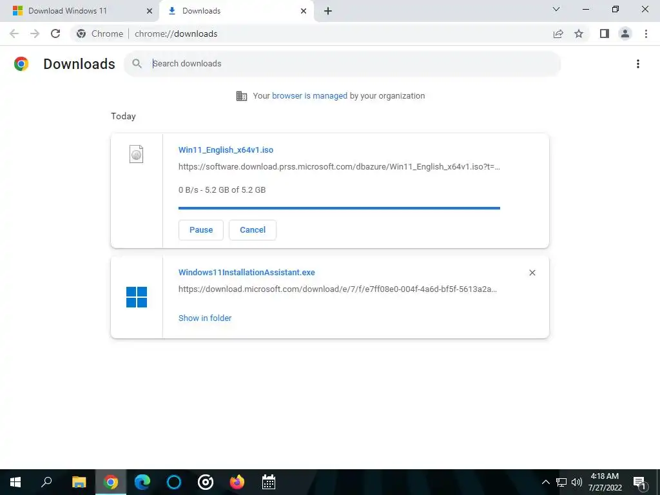Launch Microsoft Edge from the taskbar
Screen dimensions: 660x495
click(x=142, y=482)
